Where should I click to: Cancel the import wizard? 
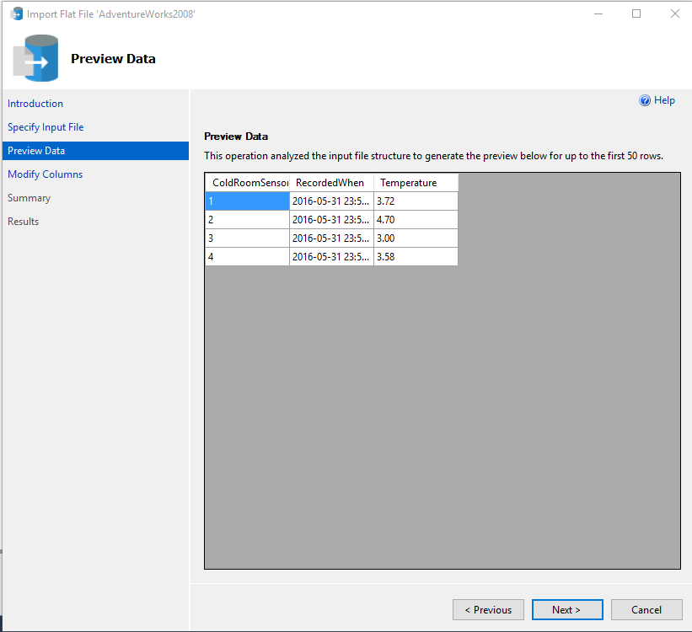click(x=646, y=610)
